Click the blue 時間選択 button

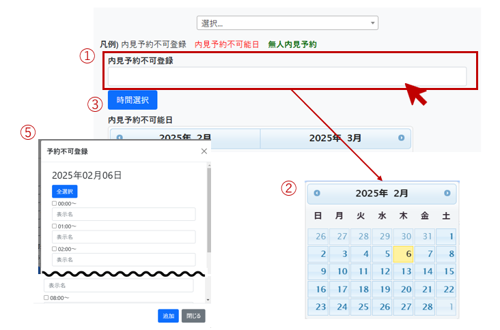[x=133, y=100]
